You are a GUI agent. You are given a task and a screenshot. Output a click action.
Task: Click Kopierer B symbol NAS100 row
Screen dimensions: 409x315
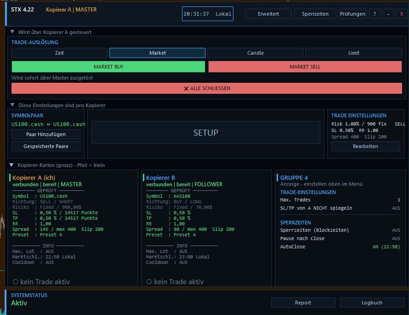coord(168,196)
